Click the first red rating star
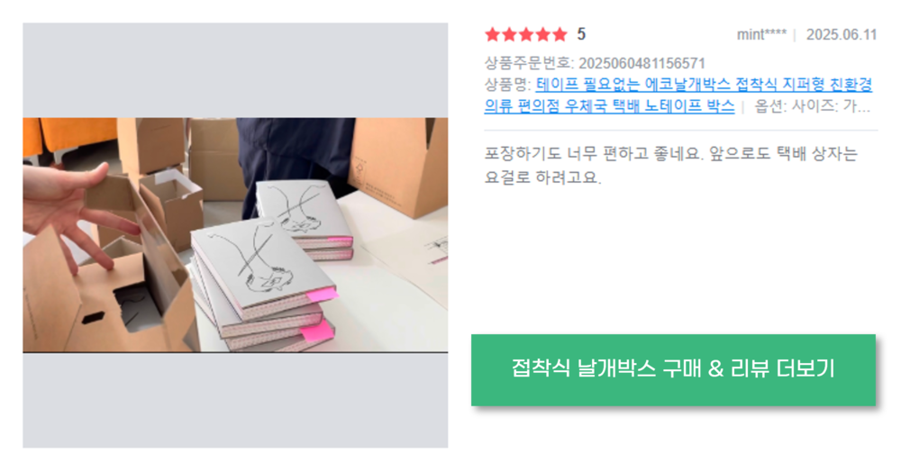This screenshot has width=901, height=472. [493, 35]
